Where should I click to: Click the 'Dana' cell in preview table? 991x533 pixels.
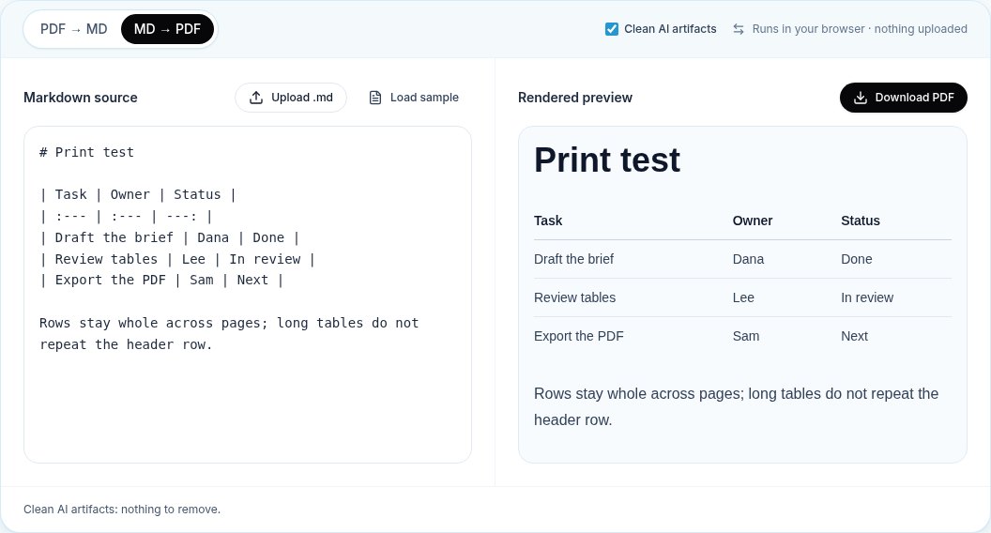(748, 259)
